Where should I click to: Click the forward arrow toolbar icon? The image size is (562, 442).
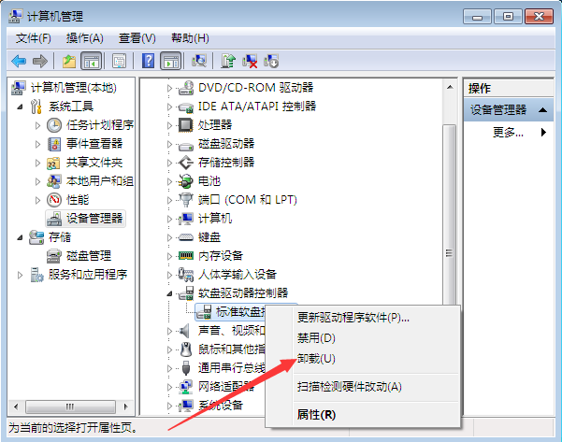[x=40, y=61]
